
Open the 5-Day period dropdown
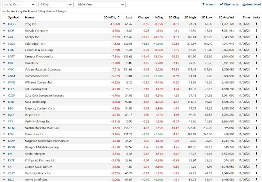pos(56,5)
